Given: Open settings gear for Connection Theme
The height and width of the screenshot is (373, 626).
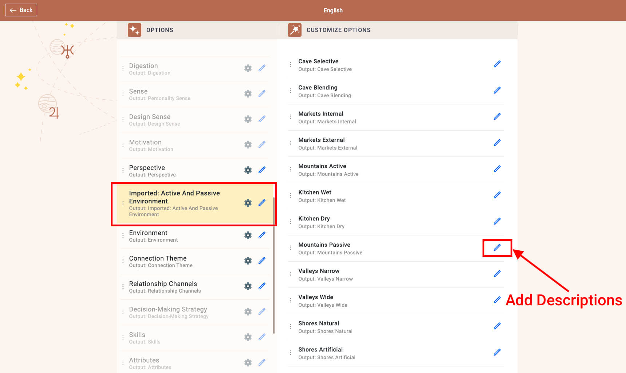Looking at the screenshot, I should point(248,261).
